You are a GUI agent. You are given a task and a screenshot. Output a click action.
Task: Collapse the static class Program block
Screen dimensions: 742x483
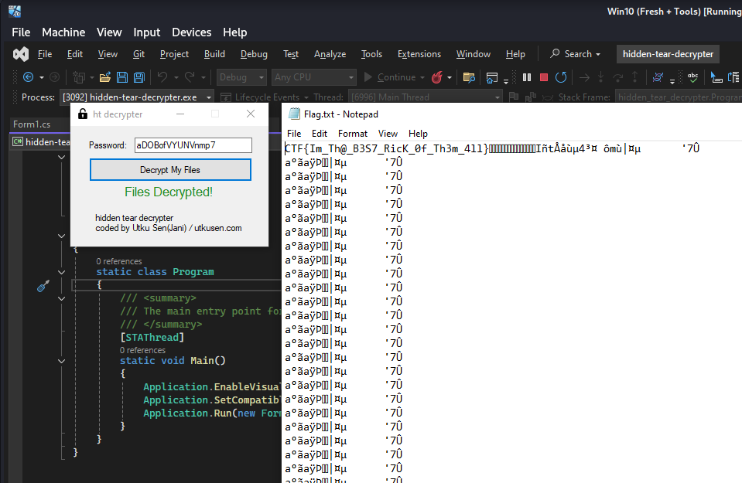pos(63,272)
